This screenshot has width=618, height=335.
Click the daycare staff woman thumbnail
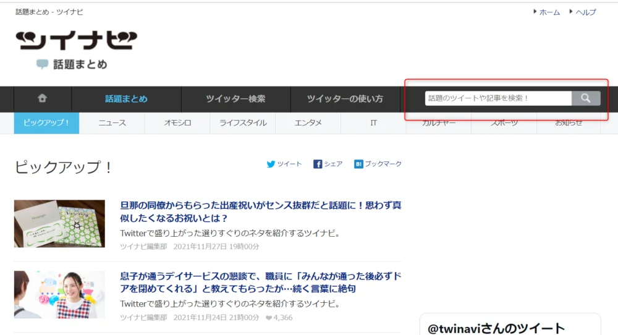click(x=59, y=294)
